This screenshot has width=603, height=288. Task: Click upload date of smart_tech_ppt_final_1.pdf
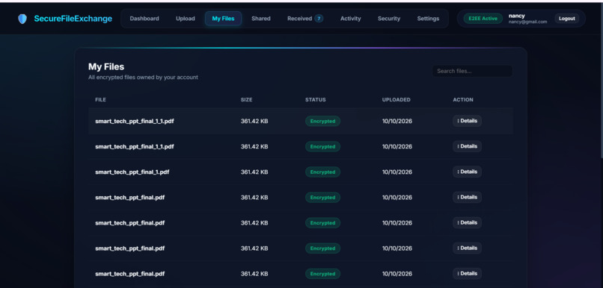tap(397, 172)
